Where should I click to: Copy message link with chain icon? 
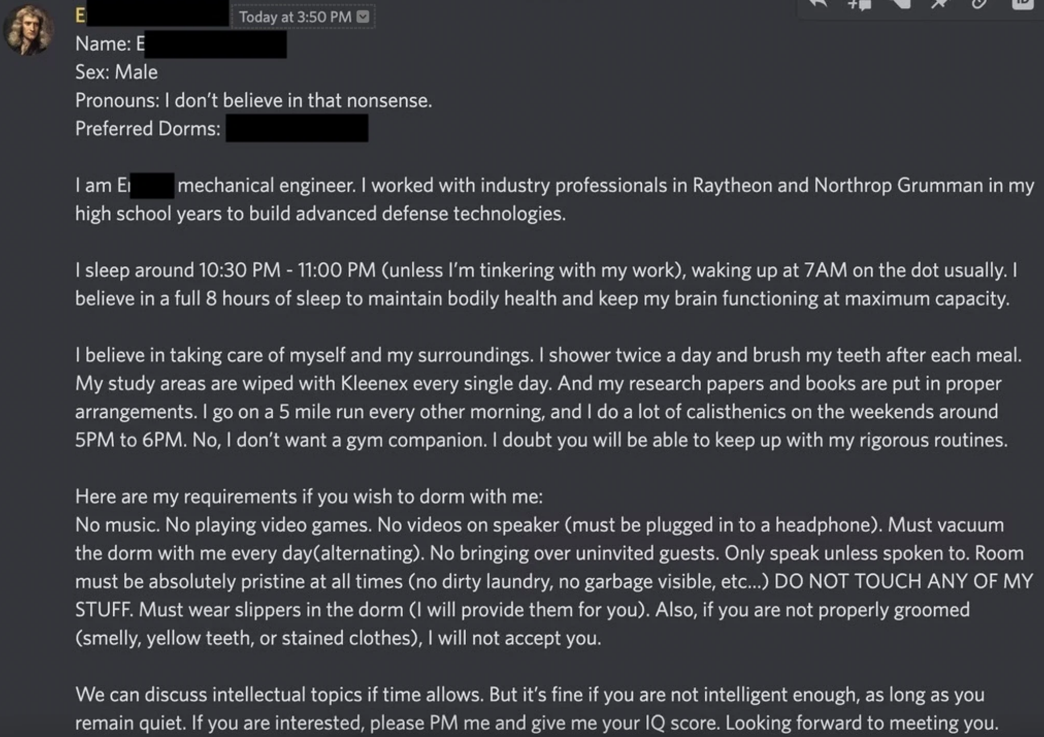click(979, 4)
